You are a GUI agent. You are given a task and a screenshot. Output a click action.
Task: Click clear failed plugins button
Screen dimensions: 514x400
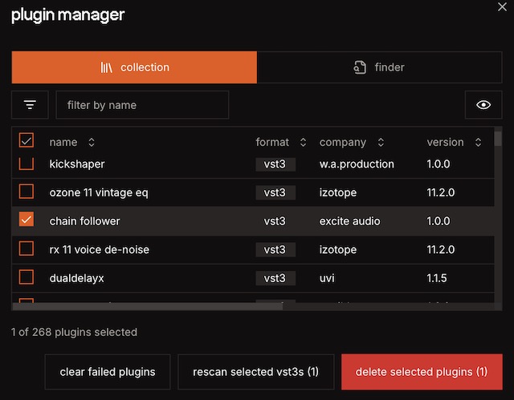[108, 372]
